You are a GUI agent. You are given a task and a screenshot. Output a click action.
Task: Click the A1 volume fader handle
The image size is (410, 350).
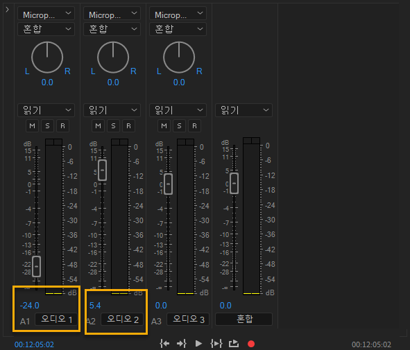36,266
